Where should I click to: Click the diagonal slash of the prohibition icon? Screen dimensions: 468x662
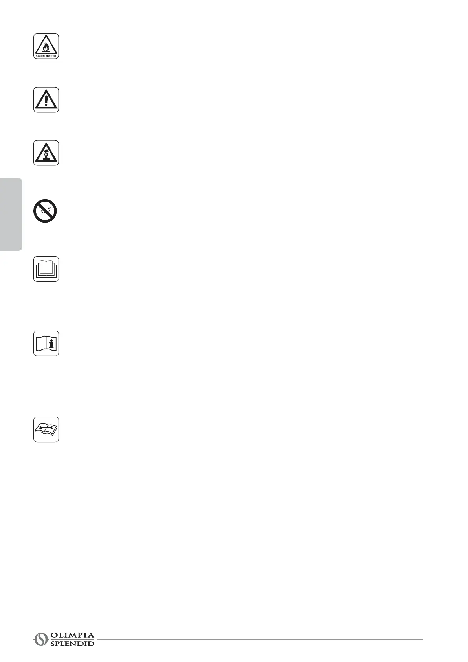coord(45,211)
